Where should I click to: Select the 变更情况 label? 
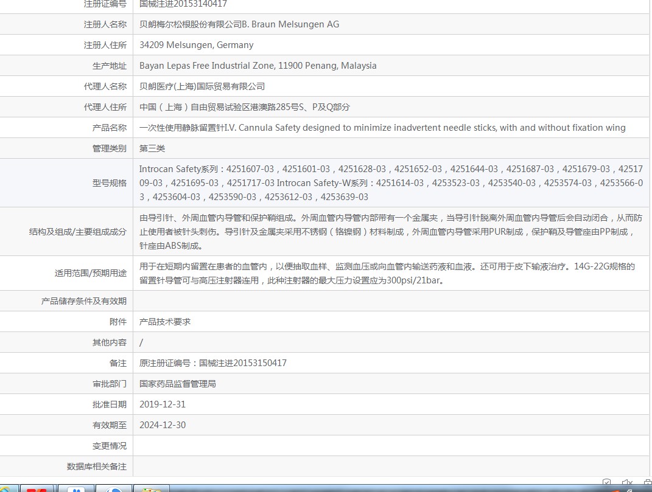(x=110, y=446)
